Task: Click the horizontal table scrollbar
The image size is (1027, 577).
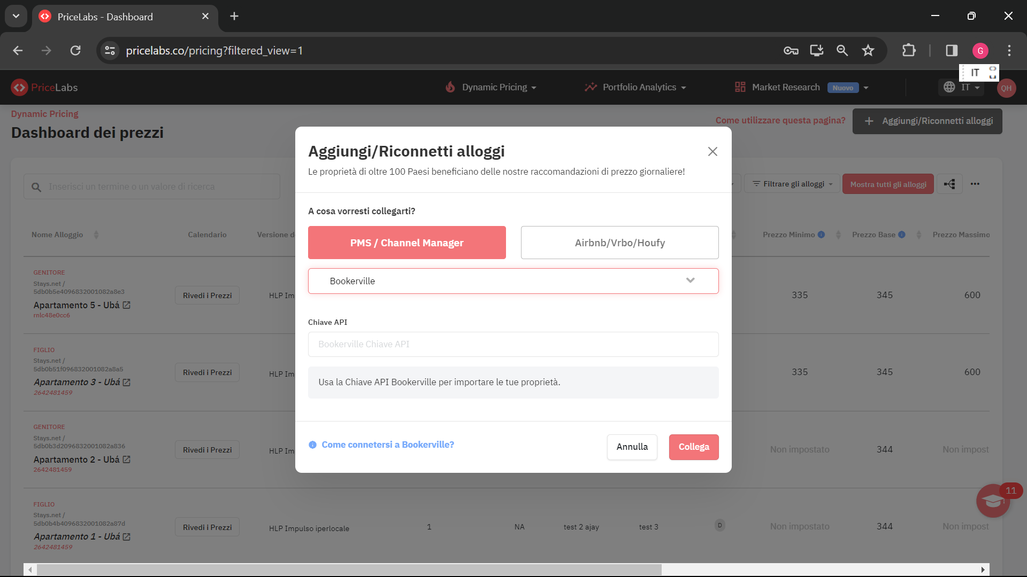Action: (x=349, y=570)
